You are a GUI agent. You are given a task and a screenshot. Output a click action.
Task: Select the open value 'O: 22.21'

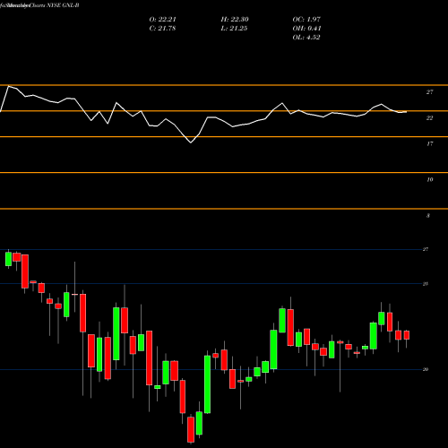pyautogui.click(x=163, y=20)
